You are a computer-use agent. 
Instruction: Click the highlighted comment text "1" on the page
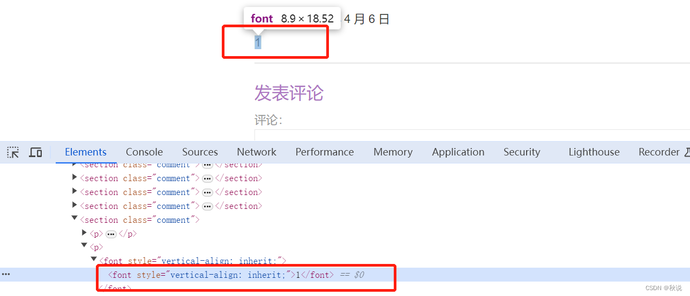258,42
